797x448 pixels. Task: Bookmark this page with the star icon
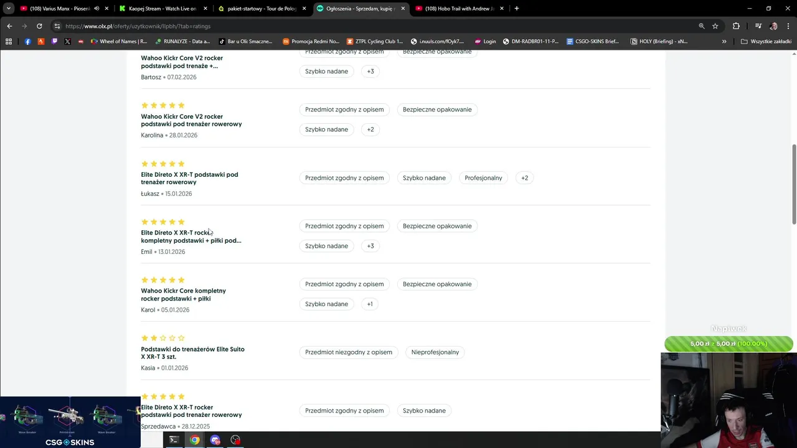(x=715, y=26)
